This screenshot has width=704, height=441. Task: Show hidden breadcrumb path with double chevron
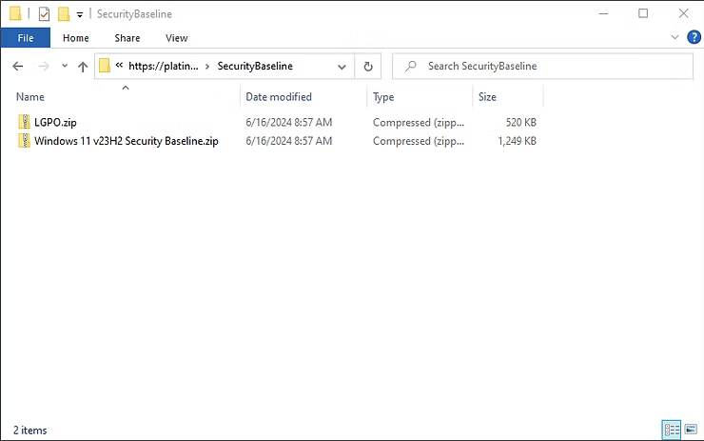119,66
